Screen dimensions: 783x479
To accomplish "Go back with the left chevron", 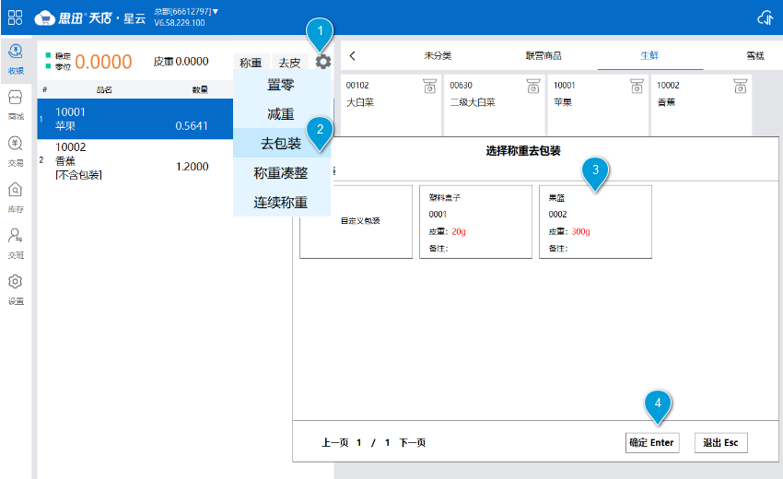I will [353, 55].
